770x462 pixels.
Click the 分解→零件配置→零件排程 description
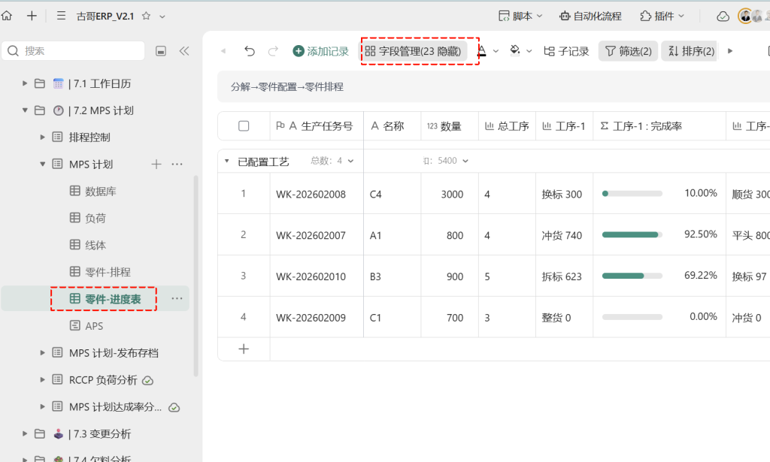286,87
